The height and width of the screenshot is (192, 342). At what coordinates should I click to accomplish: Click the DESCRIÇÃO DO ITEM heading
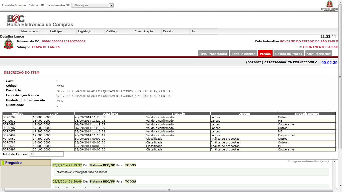(22, 73)
